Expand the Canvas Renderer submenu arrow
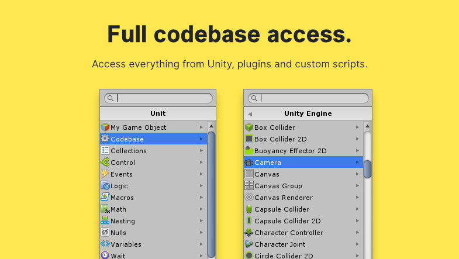The height and width of the screenshot is (259, 459). 357,198
